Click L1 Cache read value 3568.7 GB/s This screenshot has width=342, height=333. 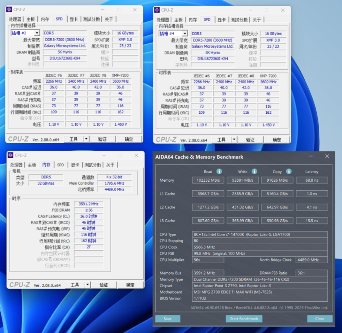208,194
